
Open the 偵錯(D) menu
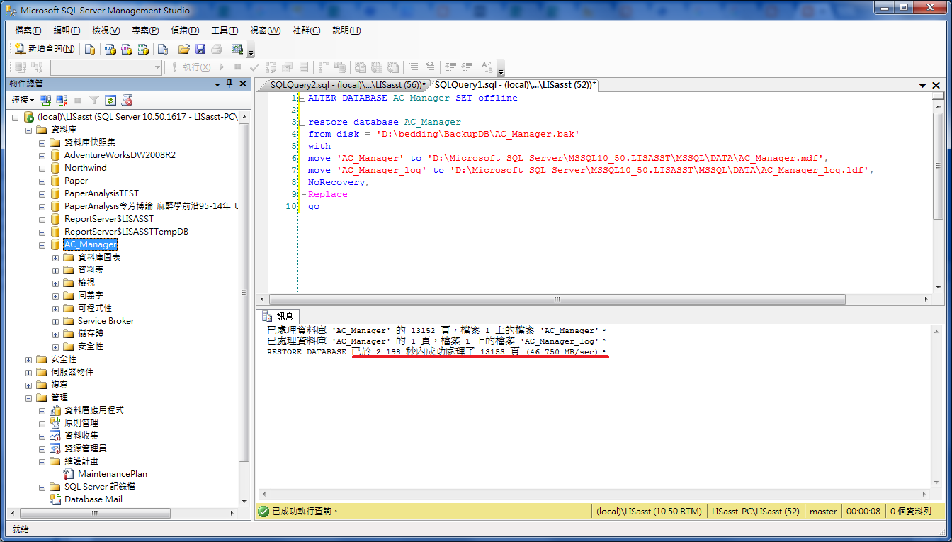[x=183, y=30]
